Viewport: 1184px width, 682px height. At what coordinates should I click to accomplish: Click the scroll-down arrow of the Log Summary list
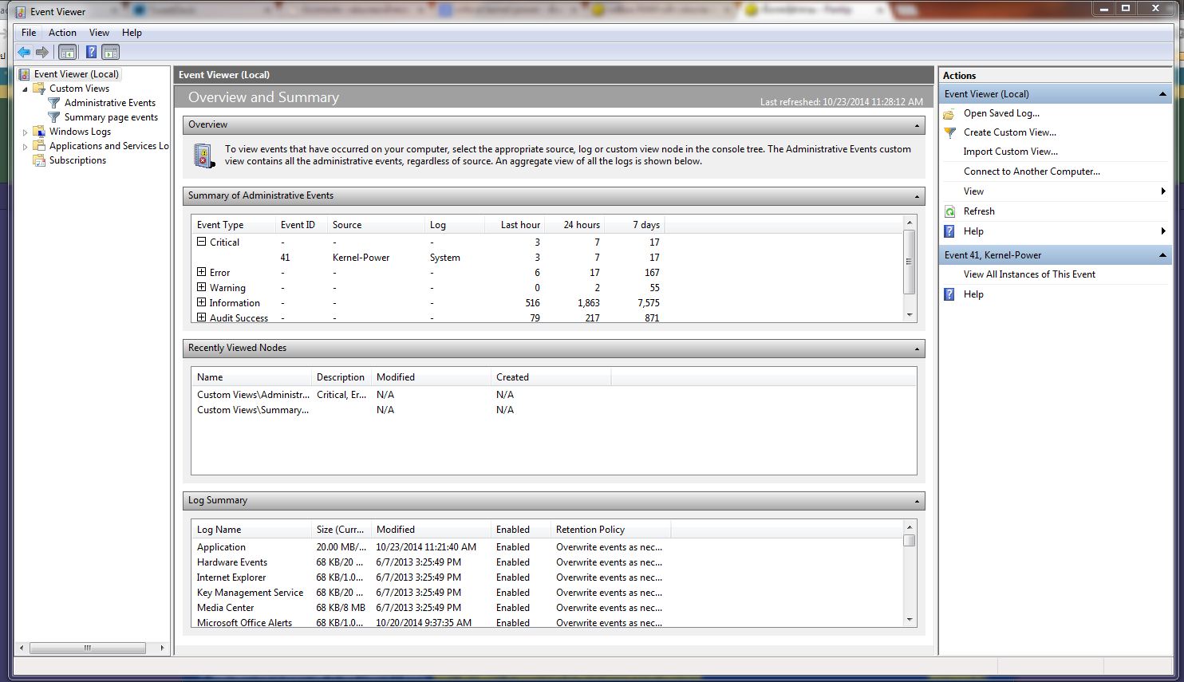pyautogui.click(x=910, y=620)
